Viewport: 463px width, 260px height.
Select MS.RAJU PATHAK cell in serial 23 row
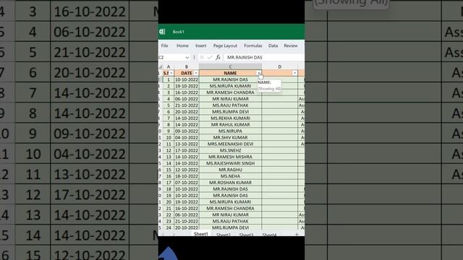coord(230,222)
